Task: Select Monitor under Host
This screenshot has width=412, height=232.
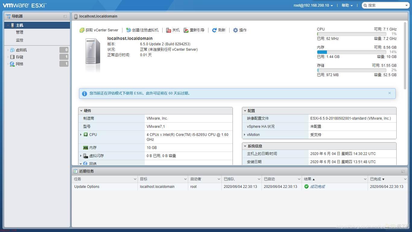Action: (x=20, y=40)
